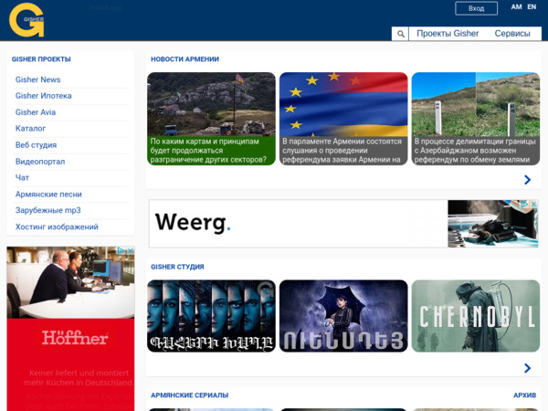This screenshot has width=548, height=411.
Task: Click the Höffner advertisement in the sidebar
Action: 70,329
